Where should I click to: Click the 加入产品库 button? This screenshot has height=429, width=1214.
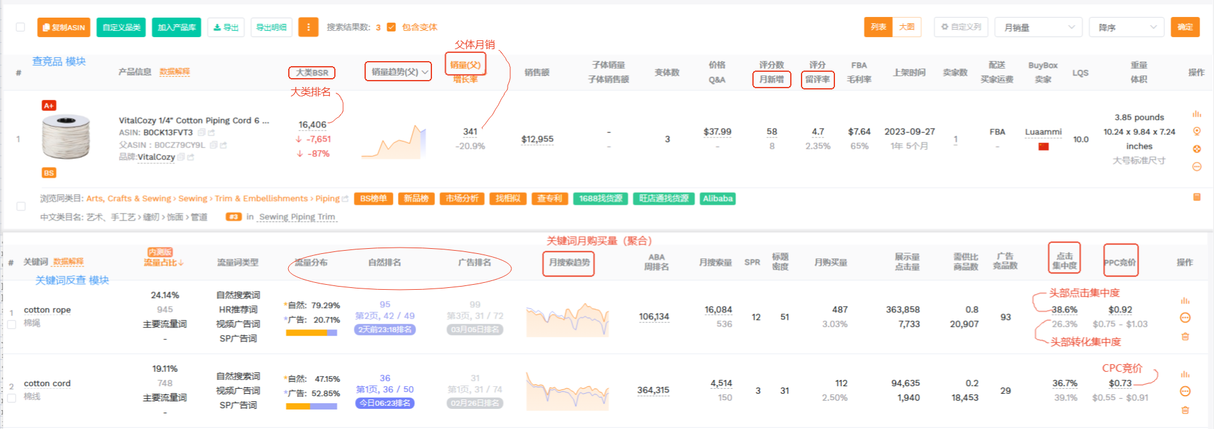(x=177, y=27)
